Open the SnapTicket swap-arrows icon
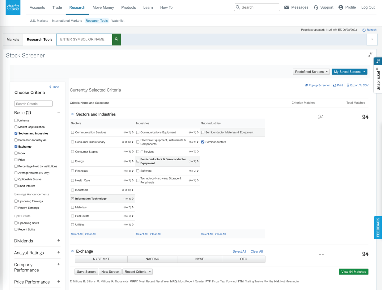 (x=378, y=61)
